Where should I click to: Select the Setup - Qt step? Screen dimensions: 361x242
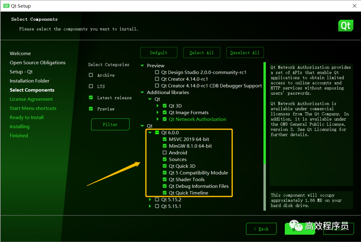point(21,72)
